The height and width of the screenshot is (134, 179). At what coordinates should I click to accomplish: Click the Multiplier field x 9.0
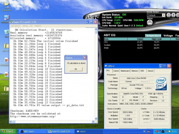pos(128,116)
